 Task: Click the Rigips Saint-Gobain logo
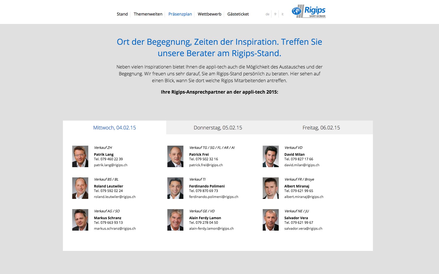coord(309,11)
